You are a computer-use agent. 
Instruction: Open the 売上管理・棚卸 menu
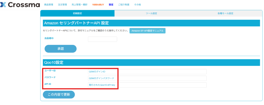79,5
